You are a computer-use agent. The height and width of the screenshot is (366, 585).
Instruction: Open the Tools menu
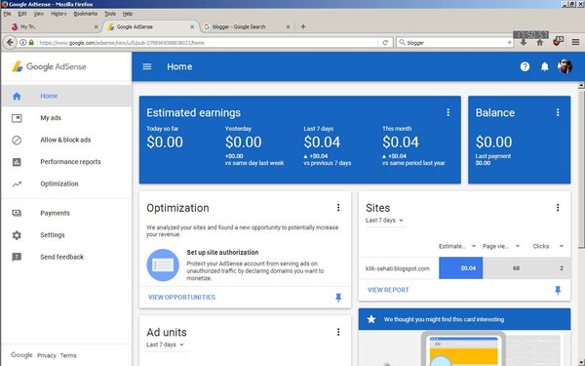109,14
